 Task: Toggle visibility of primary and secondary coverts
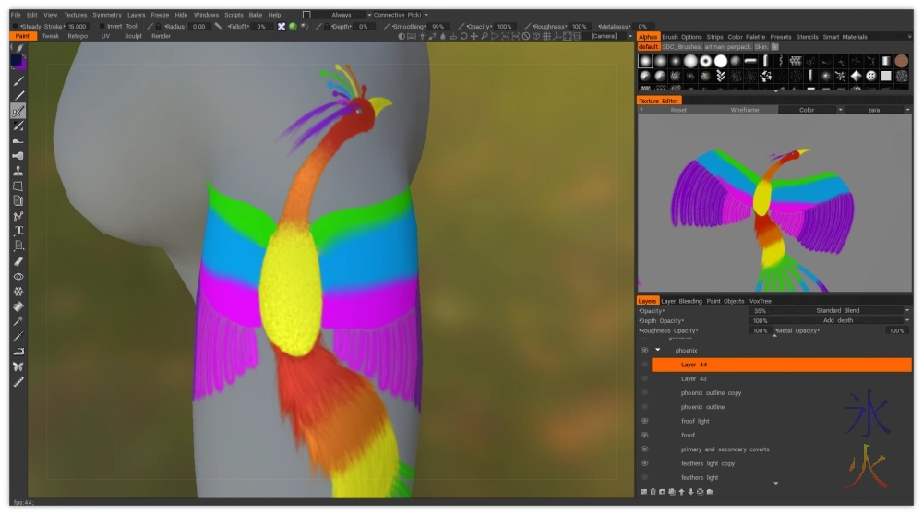644,449
